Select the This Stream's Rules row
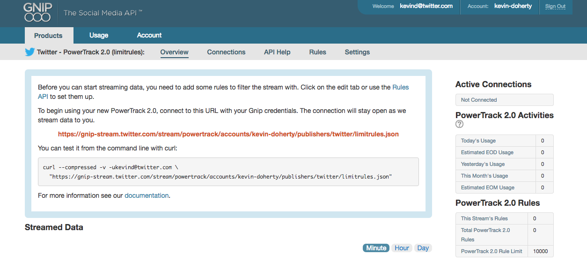Image resolution: width=587 pixels, height=262 pixels. 505,218
